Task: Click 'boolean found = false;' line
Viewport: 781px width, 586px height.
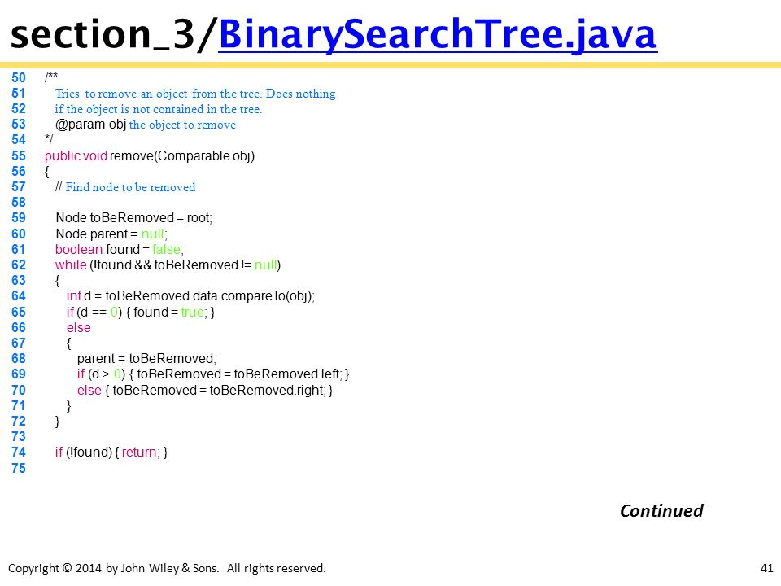Action: [x=120, y=250]
